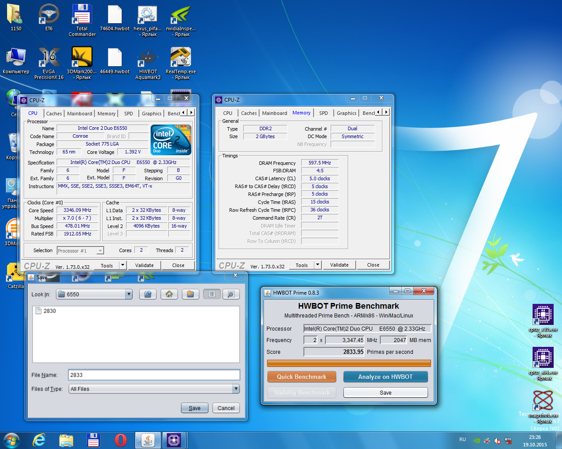Click tab scroll right arrow in memory CPU-Z
The image size is (562, 449).
tap(386, 112)
